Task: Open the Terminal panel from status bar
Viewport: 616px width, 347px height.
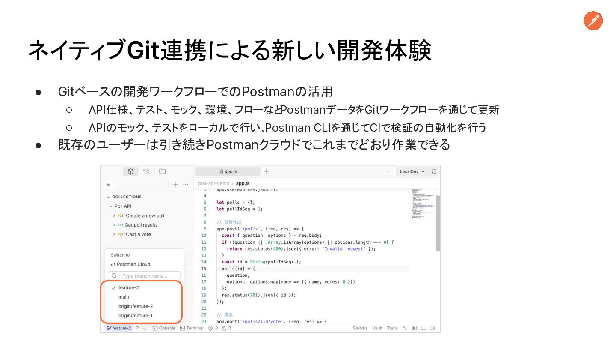Action: tap(192, 328)
